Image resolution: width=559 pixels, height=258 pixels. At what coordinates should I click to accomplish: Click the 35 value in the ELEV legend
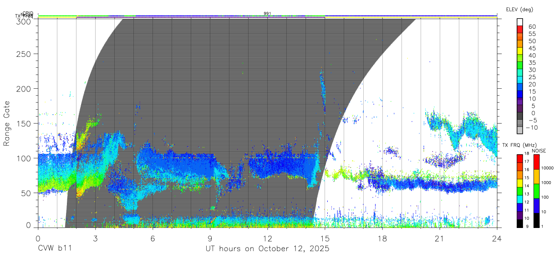click(533, 63)
